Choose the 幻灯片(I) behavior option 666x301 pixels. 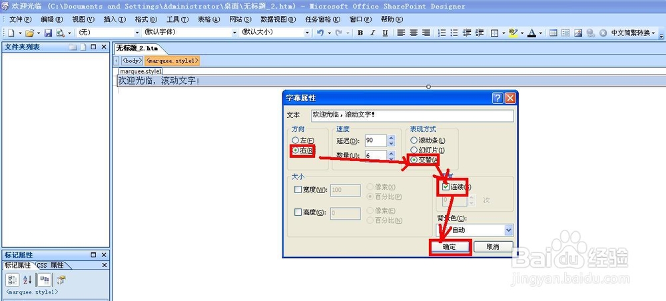point(428,150)
